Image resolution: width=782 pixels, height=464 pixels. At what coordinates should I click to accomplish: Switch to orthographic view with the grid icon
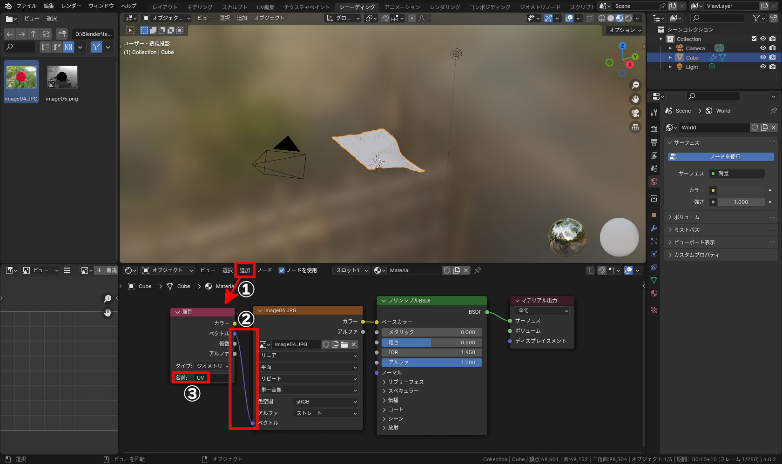pyautogui.click(x=635, y=127)
